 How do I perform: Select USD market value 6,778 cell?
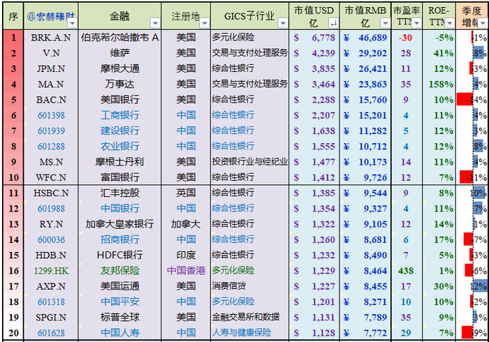pyautogui.click(x=314, y=38)
